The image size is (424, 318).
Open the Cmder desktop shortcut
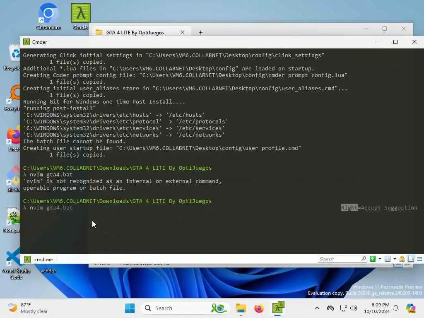click(81, 16)
